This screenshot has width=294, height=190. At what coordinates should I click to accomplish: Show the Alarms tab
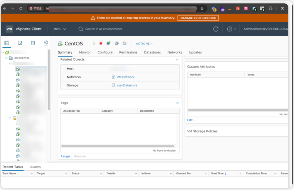35,167
